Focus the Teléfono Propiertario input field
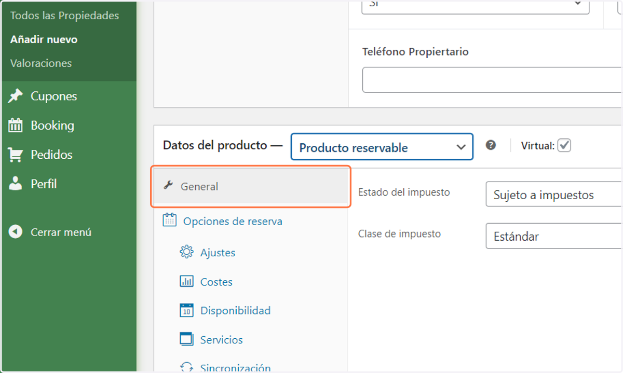623x373 pixels. click(x=492, y=79)
